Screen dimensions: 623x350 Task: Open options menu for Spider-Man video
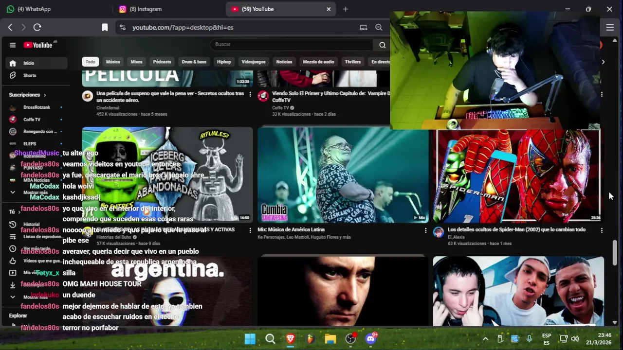click(602, 230)
